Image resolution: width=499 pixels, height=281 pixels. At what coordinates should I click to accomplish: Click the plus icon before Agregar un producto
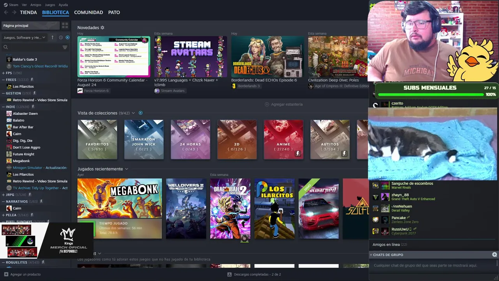point(6,274)
